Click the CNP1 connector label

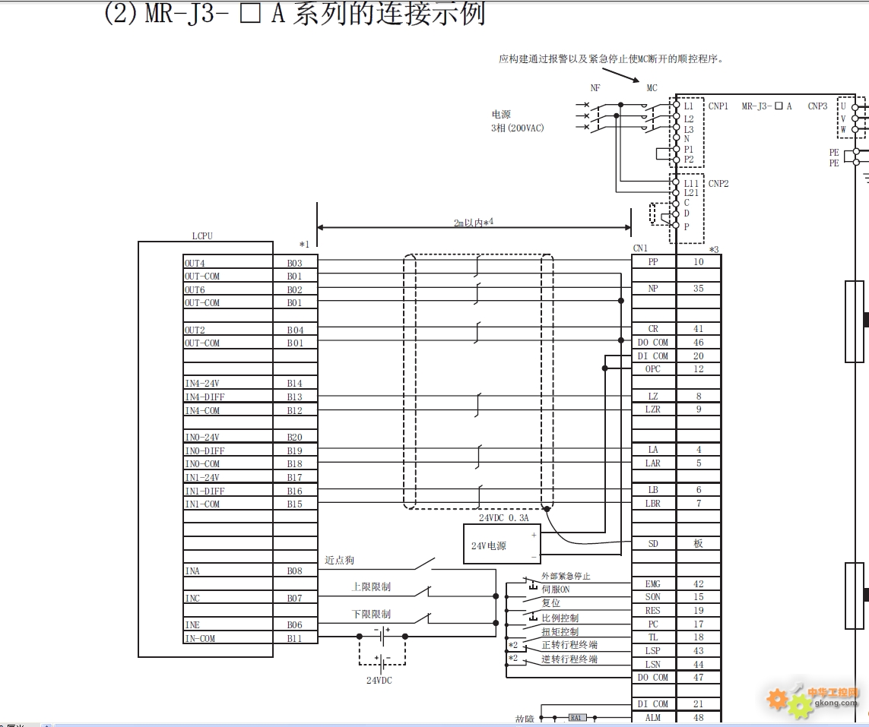pyautogui.click(x=718, y=106)
